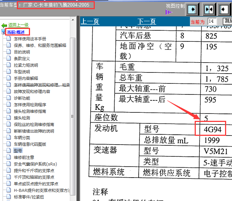232x201 pixels.
Task: Open 单点或双点提升的支撑点 entry
Action: (36, 184)
